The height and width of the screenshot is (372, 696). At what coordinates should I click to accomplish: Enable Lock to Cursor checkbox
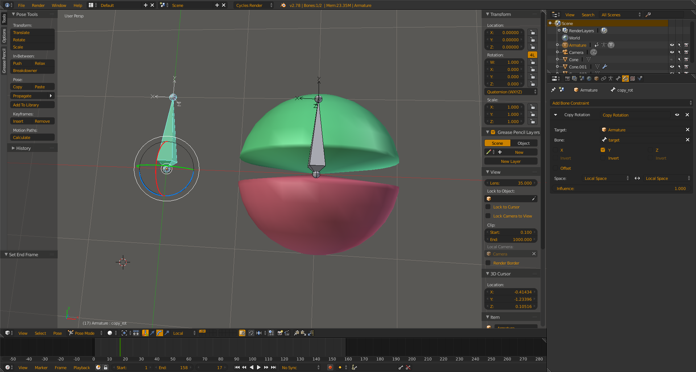[x=488, y=207]
